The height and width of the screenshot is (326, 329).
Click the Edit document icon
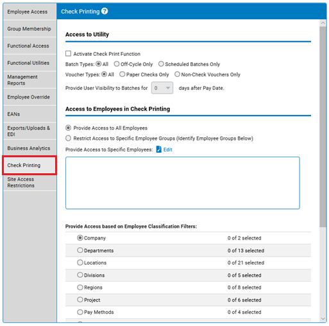point(159,150)
